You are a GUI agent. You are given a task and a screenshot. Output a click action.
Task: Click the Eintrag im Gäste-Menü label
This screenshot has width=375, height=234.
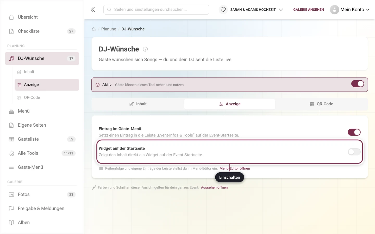point(120,129)
